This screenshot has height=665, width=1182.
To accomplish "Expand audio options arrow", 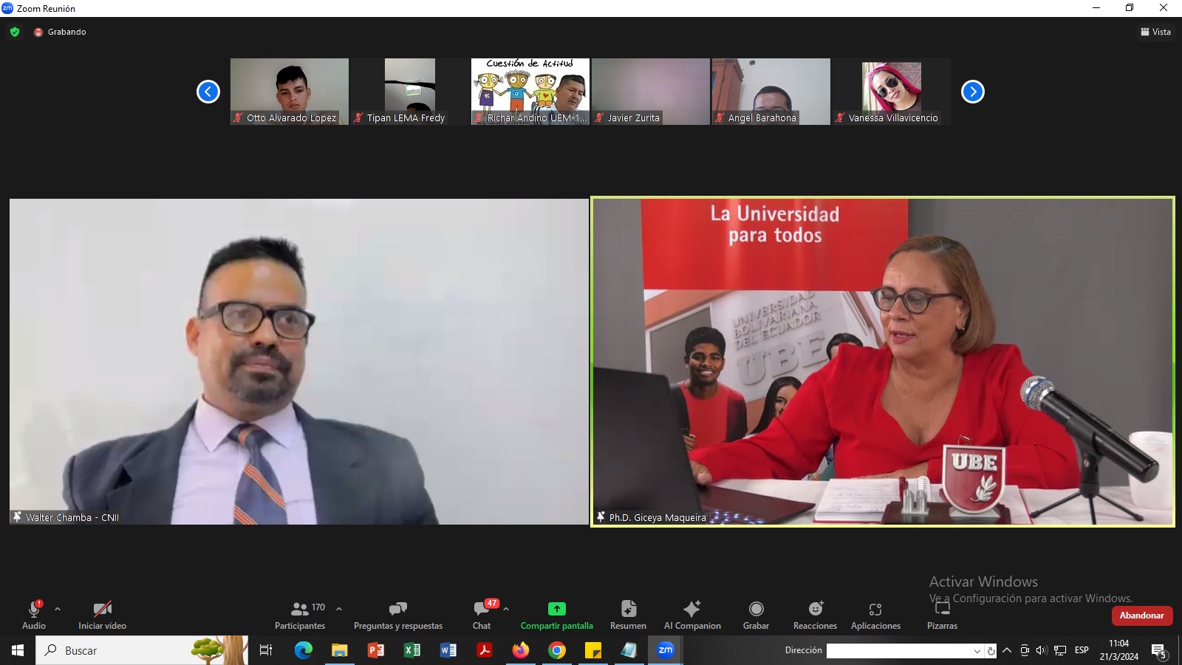I will [x=58, y=610].
